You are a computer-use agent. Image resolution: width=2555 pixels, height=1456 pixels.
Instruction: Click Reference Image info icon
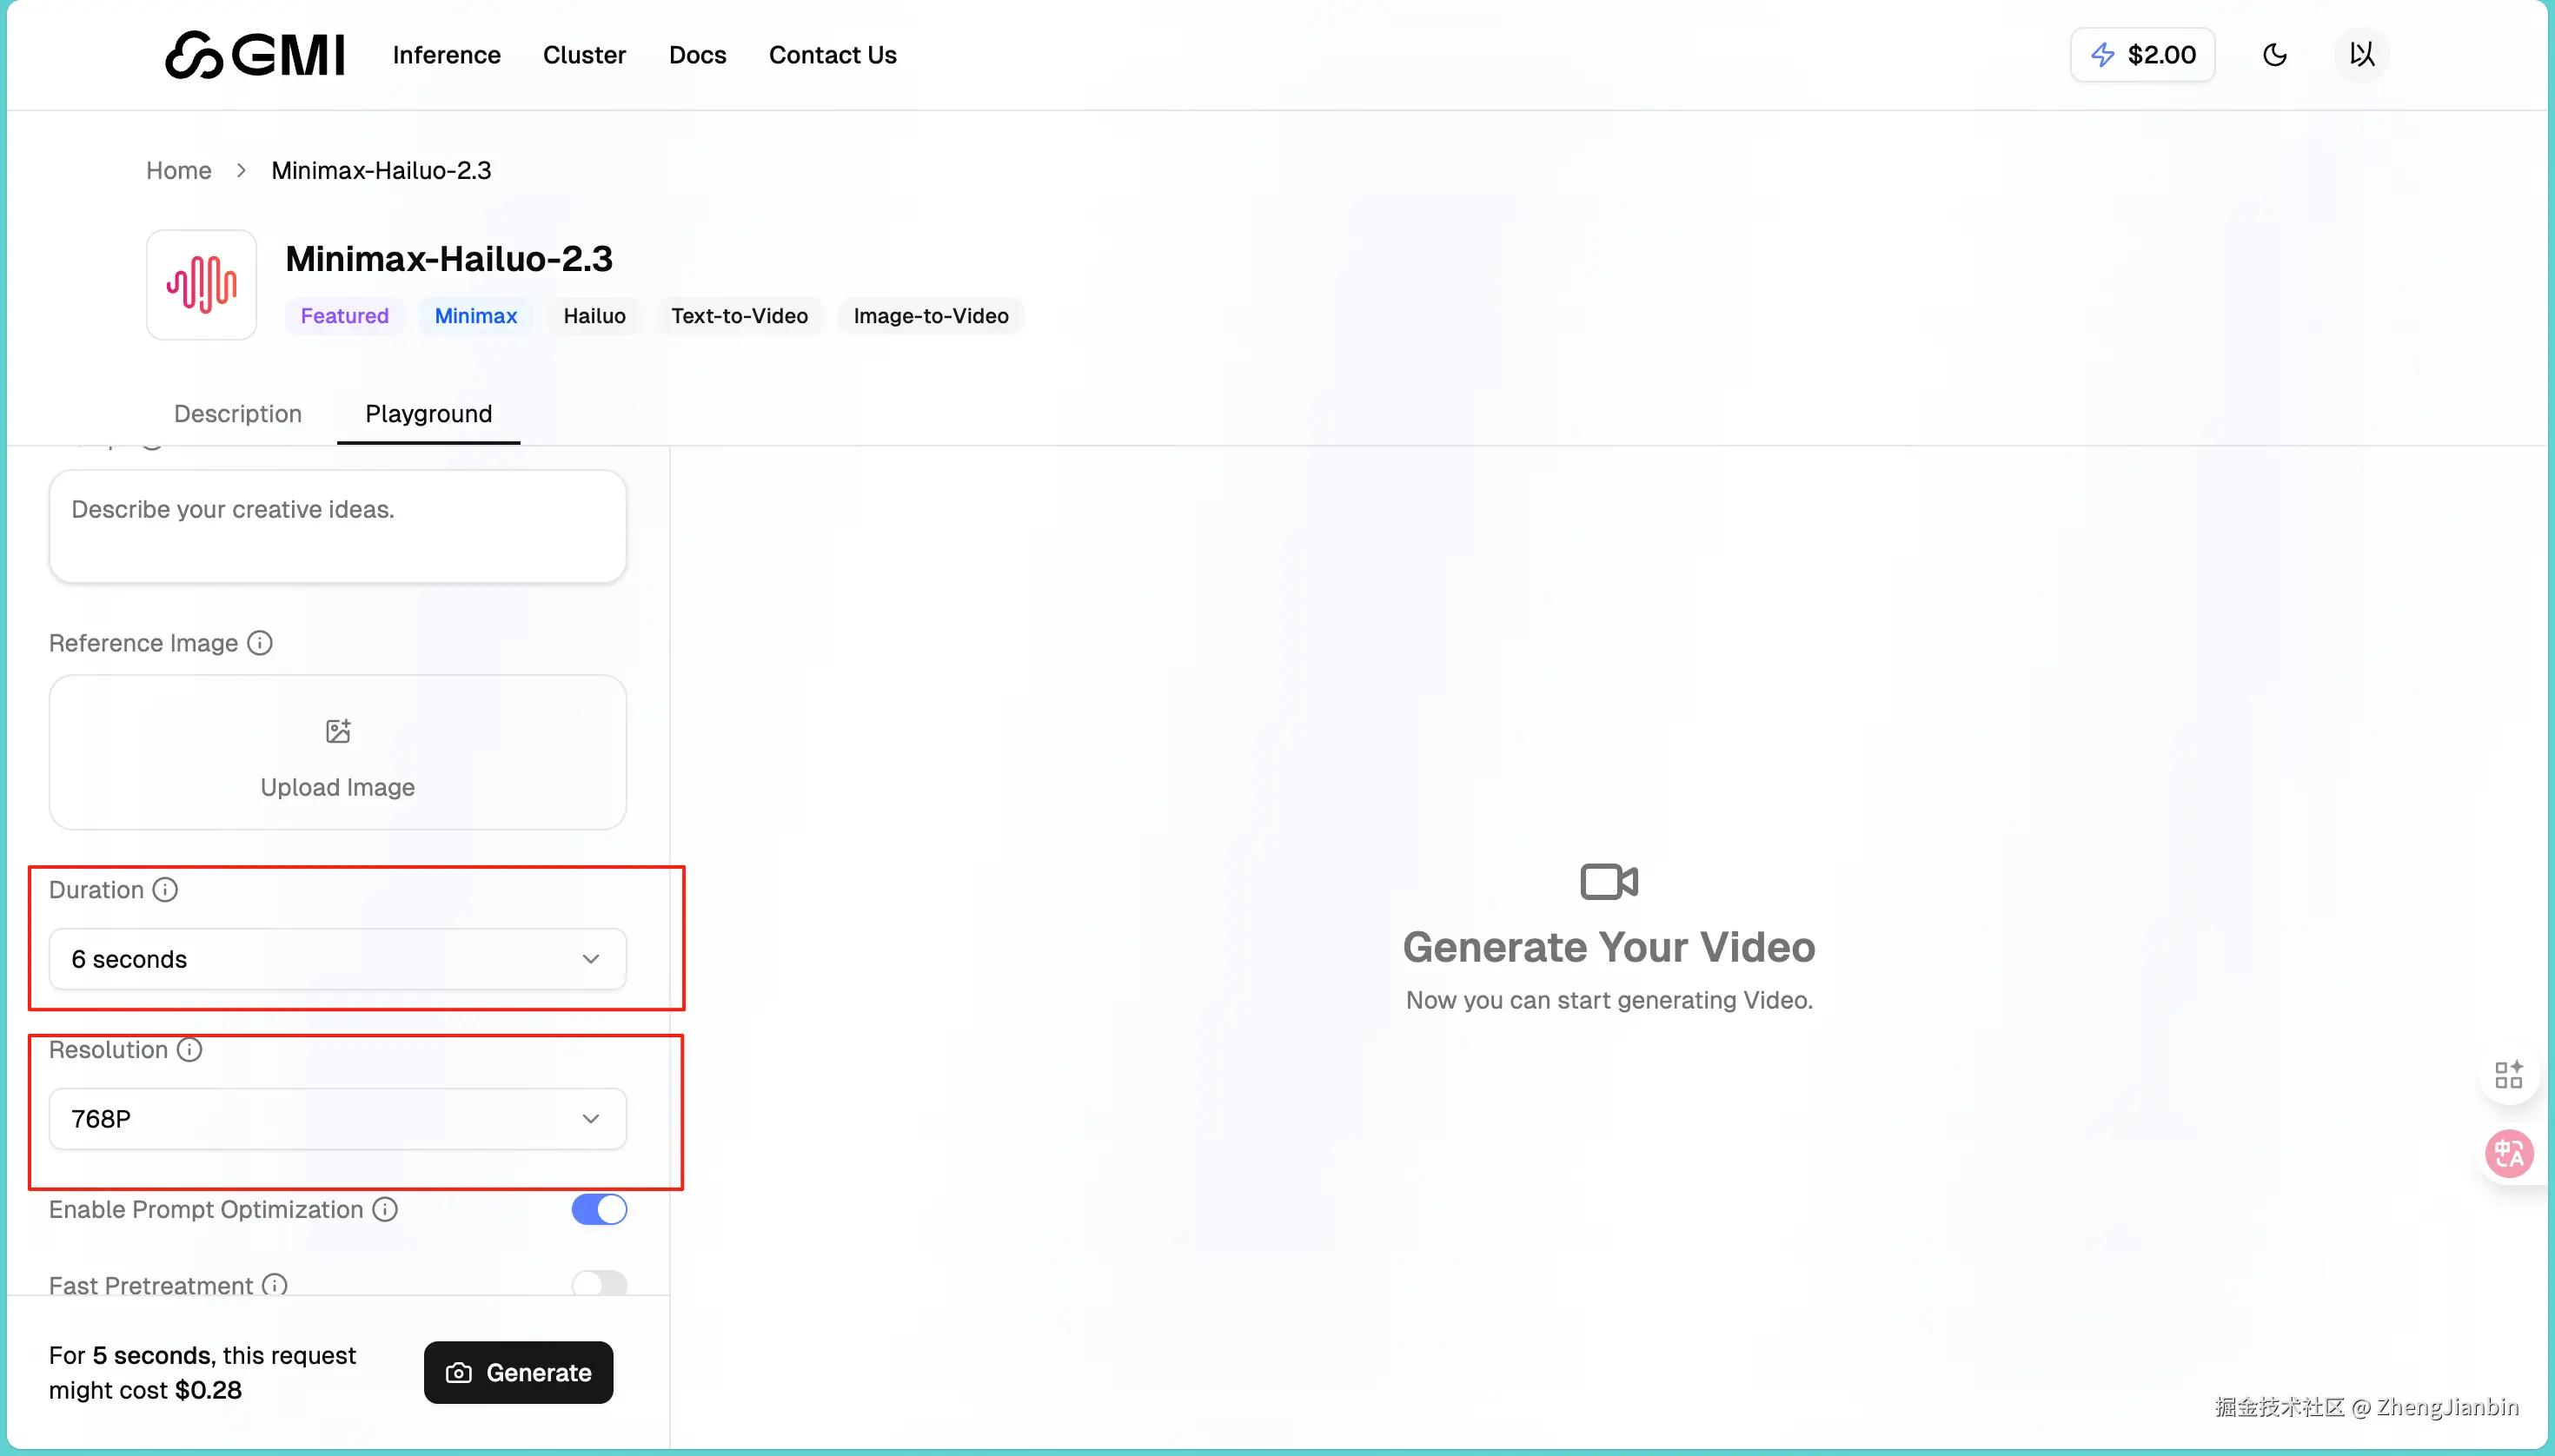(260, 643)
